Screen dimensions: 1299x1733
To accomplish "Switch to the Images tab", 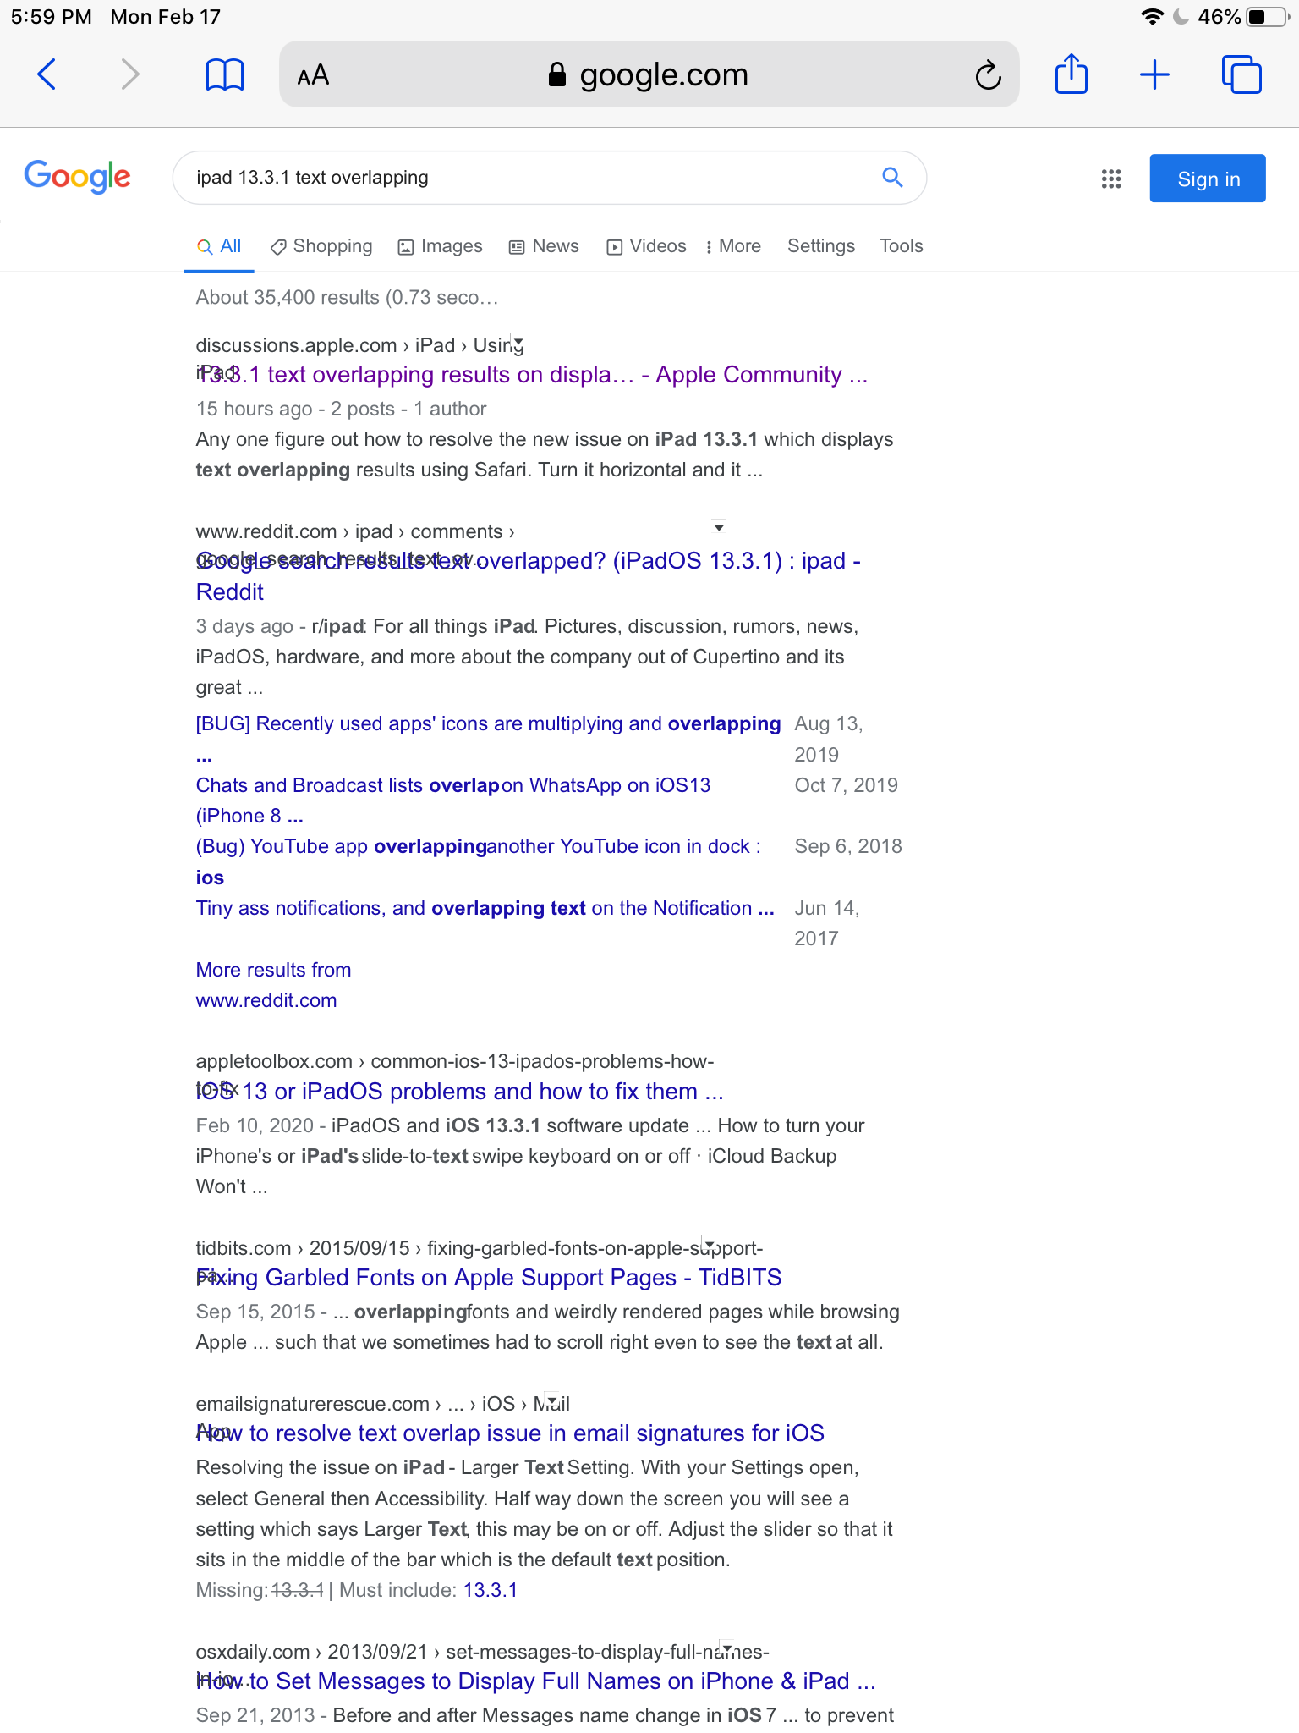I will (x=440, y=246).
